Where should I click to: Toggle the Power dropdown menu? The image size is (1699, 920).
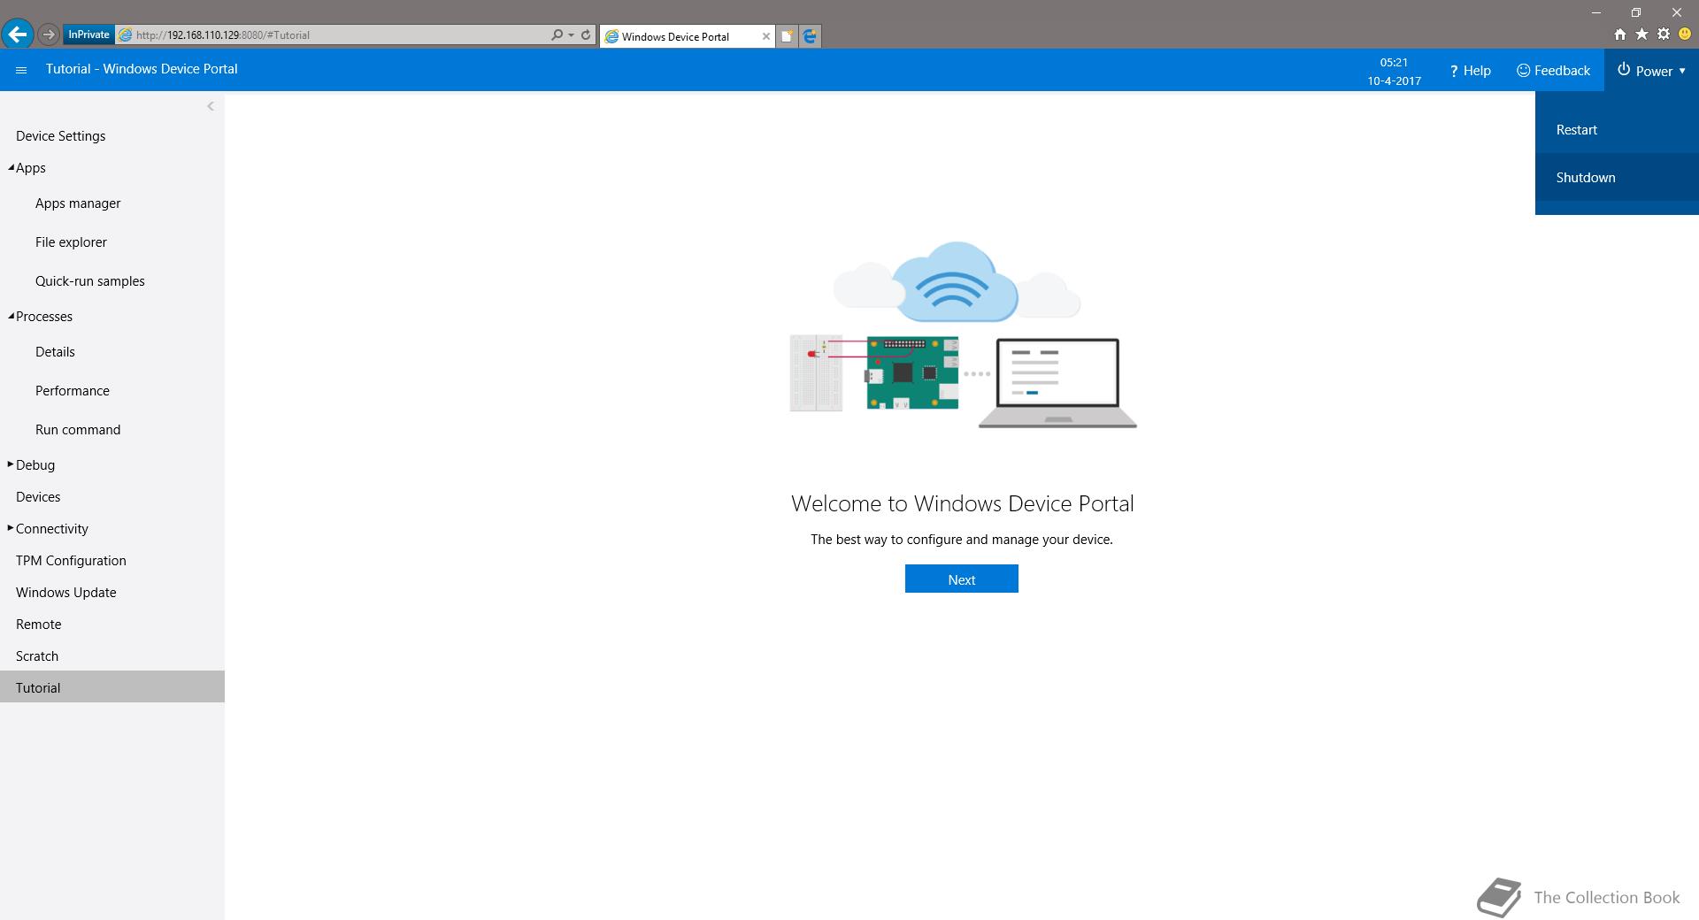point(1651,71)
